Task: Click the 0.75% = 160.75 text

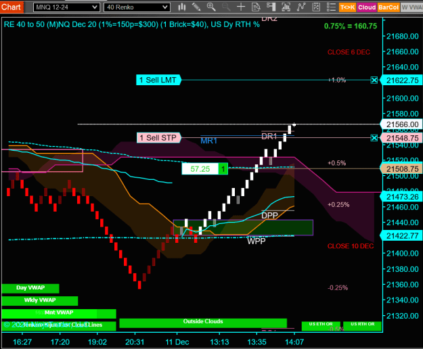Action: (351, 26)
